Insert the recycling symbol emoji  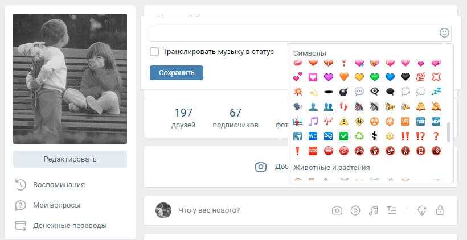[359, 136]
